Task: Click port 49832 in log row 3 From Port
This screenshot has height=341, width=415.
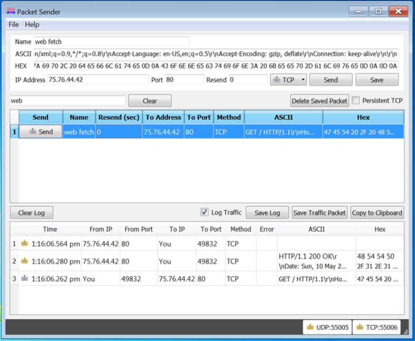Action: pos(139,278)
